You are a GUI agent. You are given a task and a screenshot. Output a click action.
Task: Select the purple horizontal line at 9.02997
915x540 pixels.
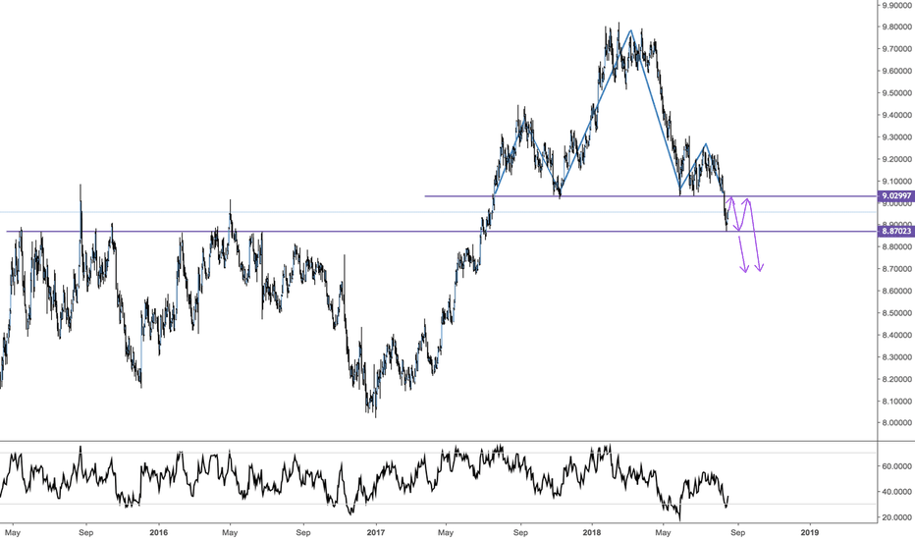[651, 196]
